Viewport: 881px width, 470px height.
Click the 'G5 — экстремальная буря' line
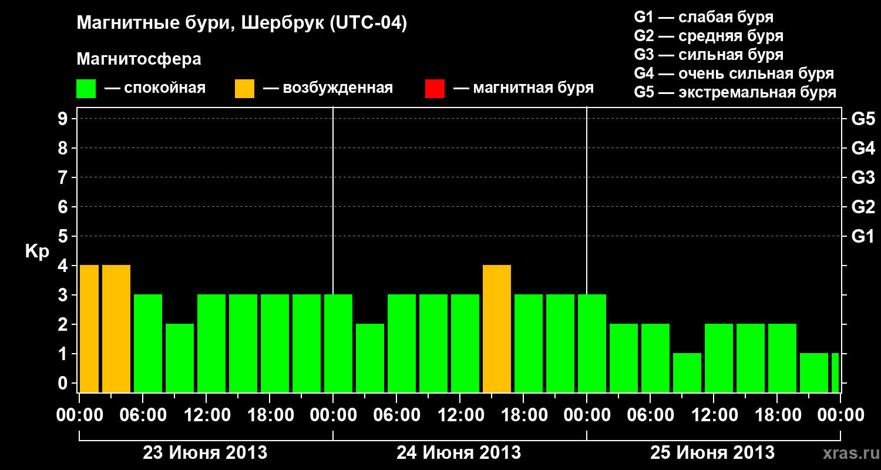pos(735,92)
